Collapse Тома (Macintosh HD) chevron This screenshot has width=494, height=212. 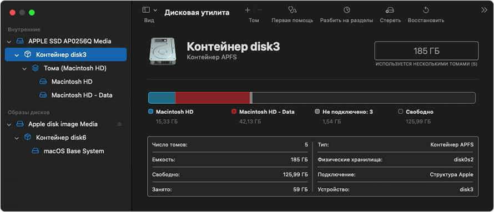(x=24, y=68)
